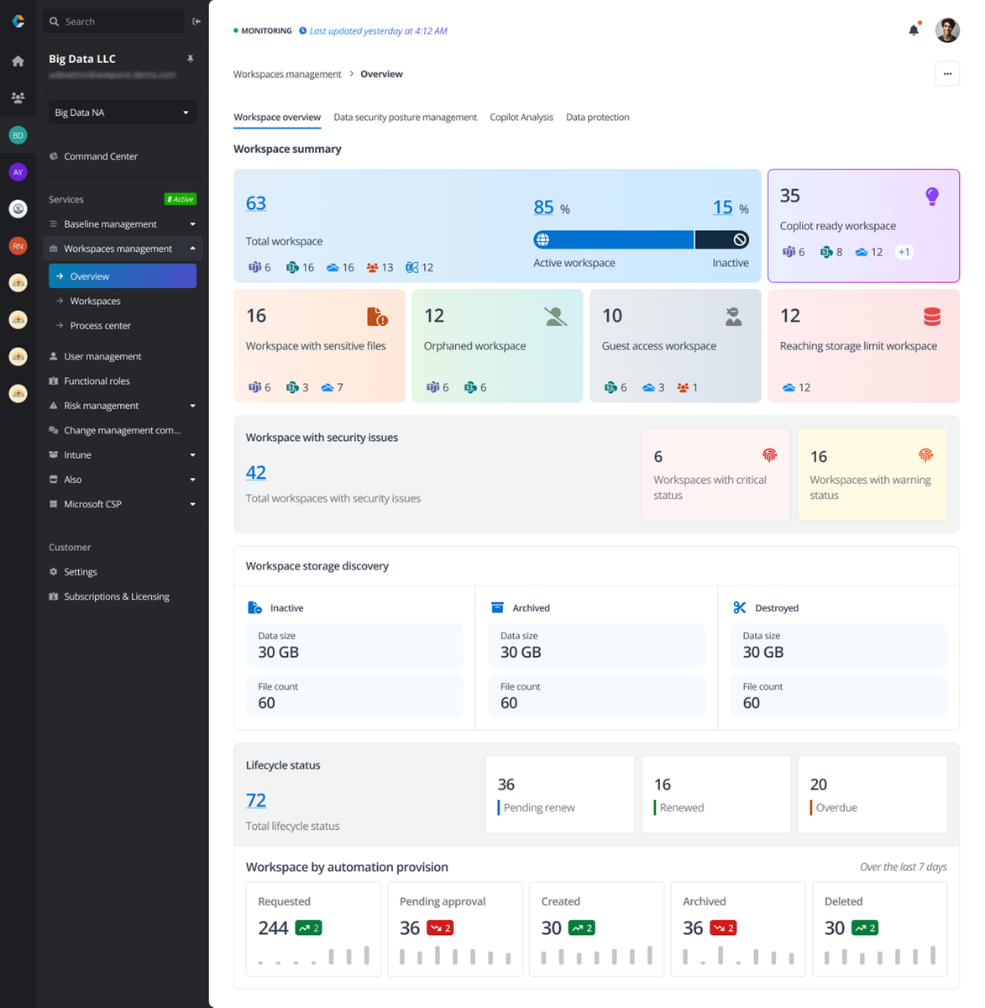Collapse Workspaces management menu
Viewport: 985px width, 1008px height.
pyautogui.click(x=123, y=249)
